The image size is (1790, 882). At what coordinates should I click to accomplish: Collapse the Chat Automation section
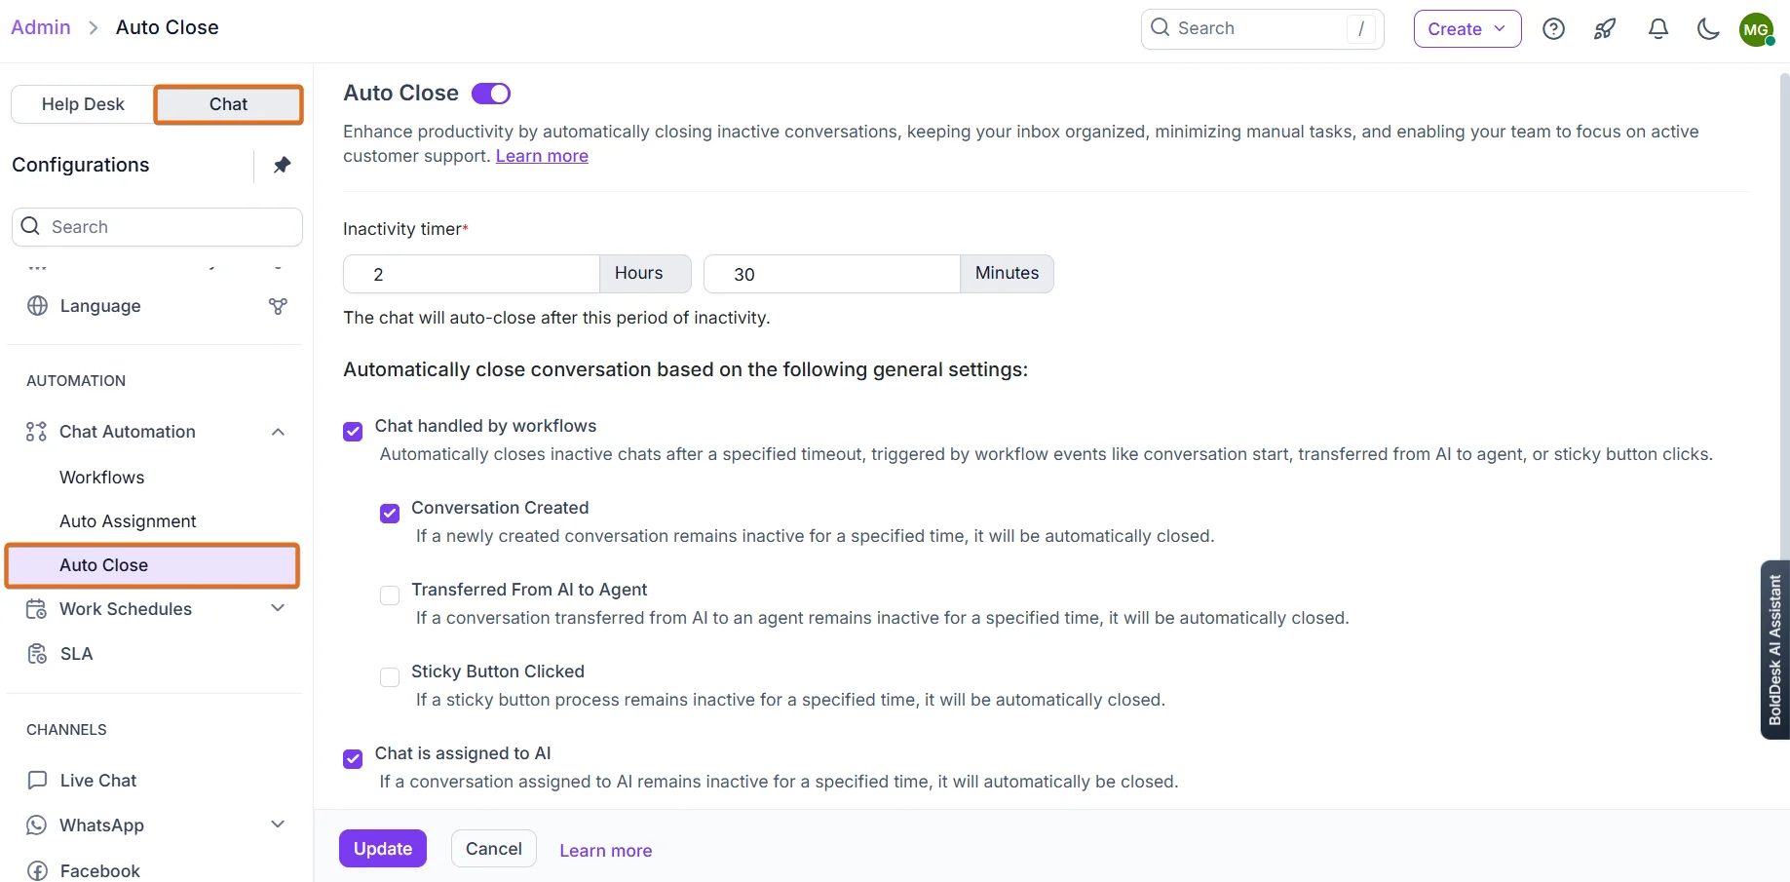[278, 432]
